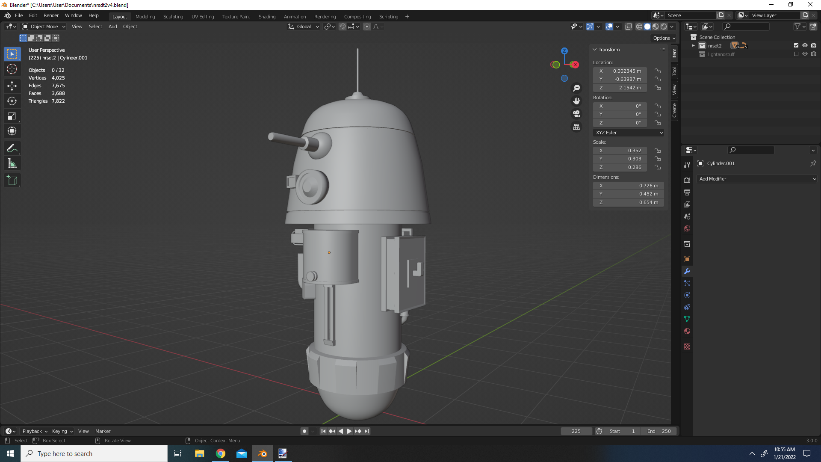Click the Windows search box
The image size is (821, 462).
pyautogui.click(x=94, y=453)
